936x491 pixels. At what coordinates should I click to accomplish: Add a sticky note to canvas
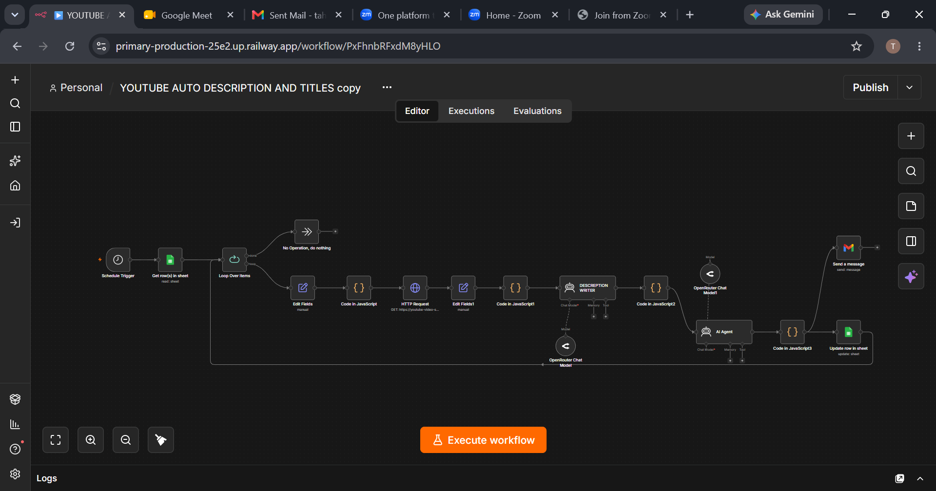pos(911,206)
